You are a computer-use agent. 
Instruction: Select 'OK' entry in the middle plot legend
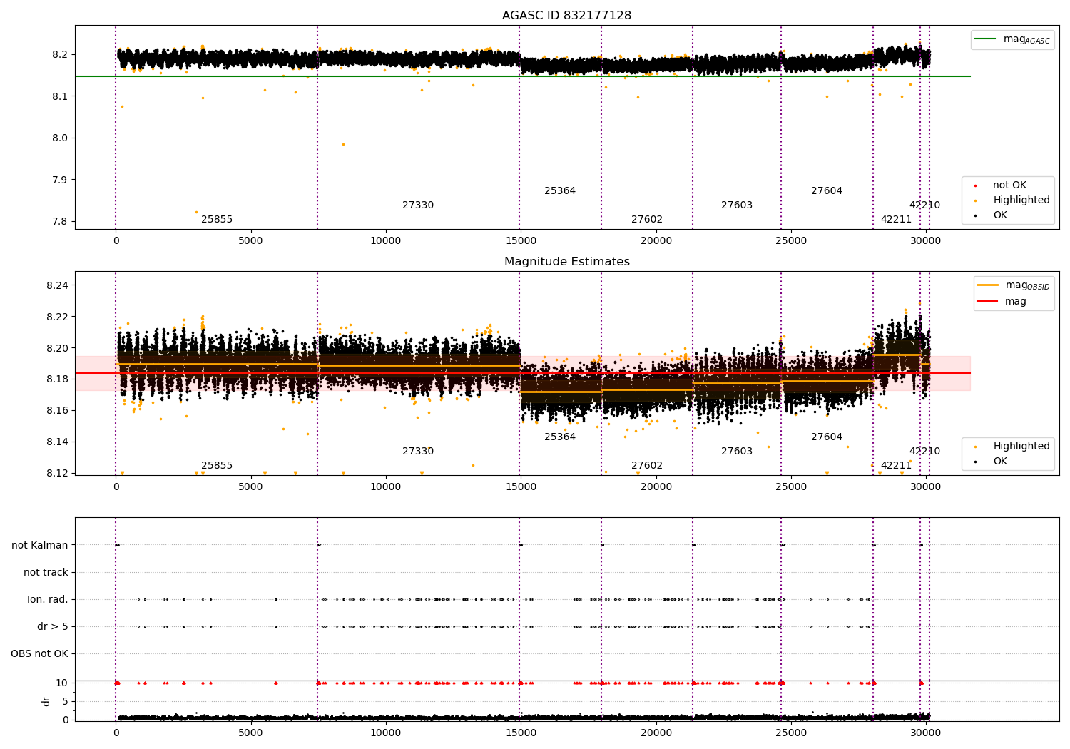pyautogui.click(x=1000, y=462)
